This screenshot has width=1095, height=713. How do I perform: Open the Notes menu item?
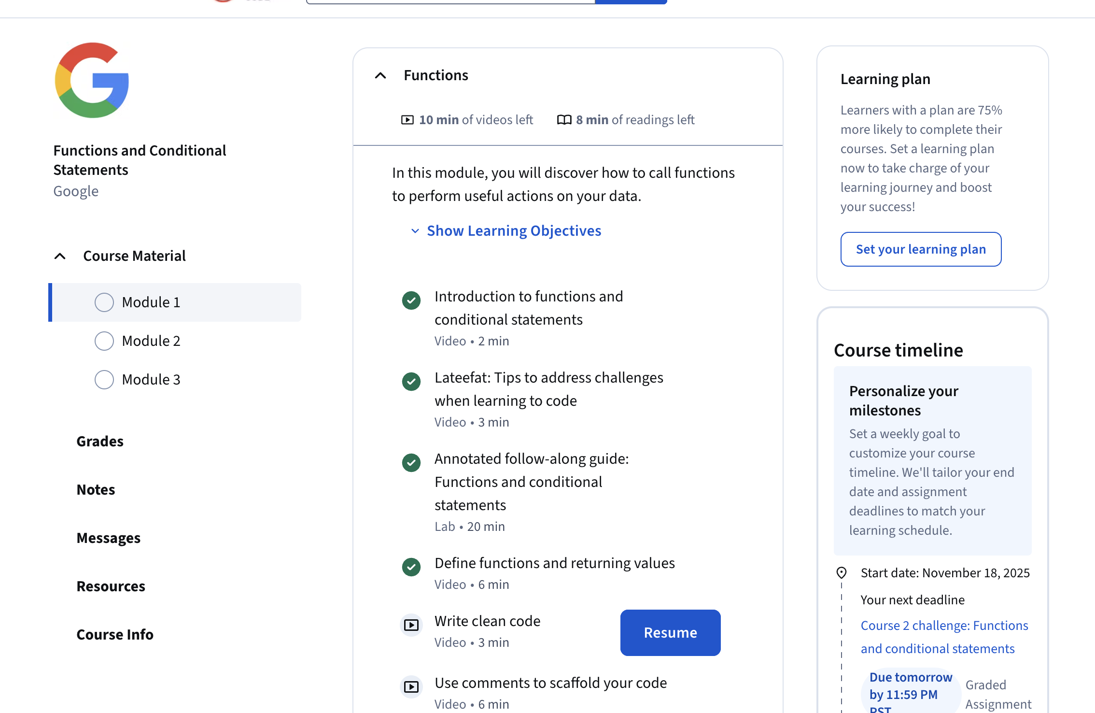[x=96, y=490]
